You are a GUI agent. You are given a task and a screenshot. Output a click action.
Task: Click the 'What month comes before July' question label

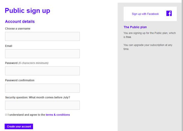click(x=38, y=97)
